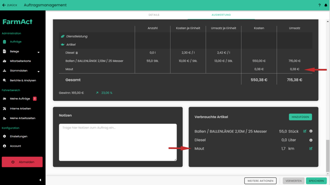Click the Artikel row icon
The width and height of the screenshot is (330, 185).
point(62,44)
